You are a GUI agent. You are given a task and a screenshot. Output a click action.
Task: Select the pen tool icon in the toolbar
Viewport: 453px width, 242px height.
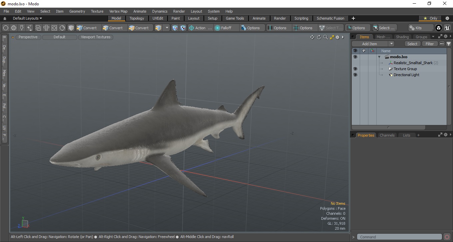click(22, 28)
